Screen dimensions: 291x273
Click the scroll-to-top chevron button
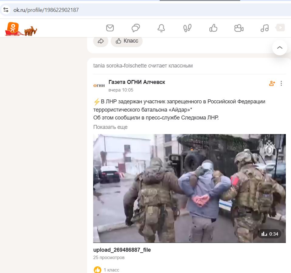click(x=279, y=47)
